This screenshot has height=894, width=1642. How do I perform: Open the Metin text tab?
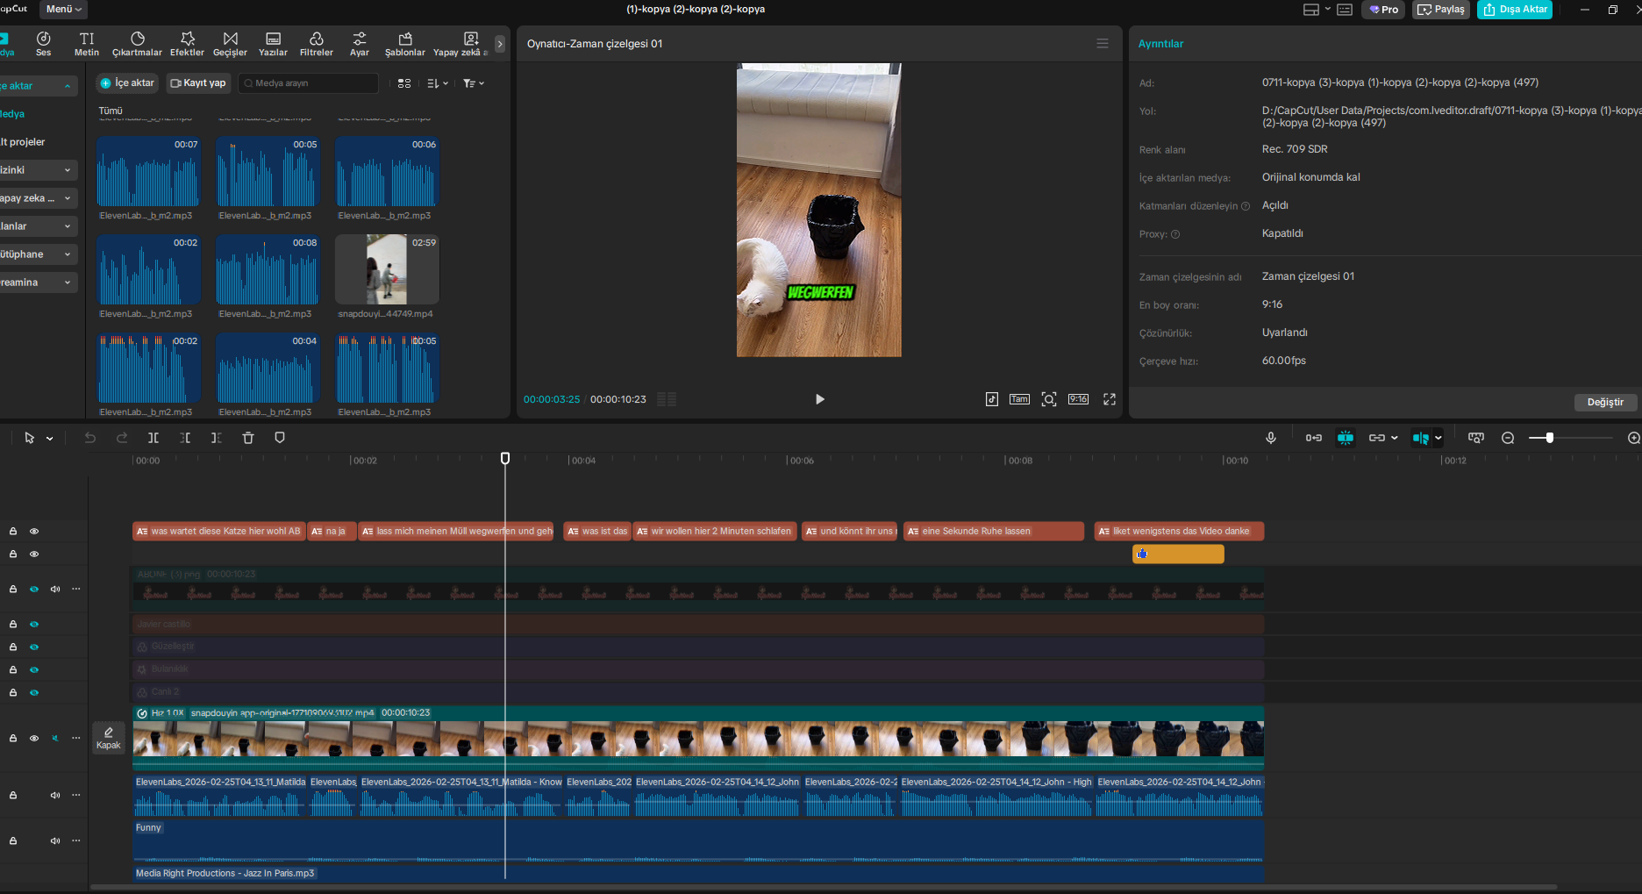click(x=87, y=44)
